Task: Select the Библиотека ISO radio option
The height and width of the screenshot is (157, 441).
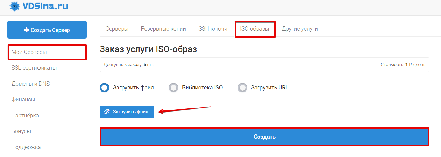Action: 173,88
